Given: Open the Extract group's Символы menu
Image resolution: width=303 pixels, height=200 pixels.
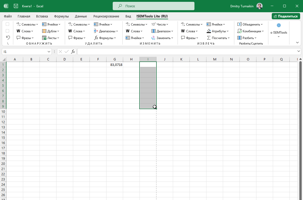Looking at the screenshot, I should pyautogui.click(x=192, y=24).
